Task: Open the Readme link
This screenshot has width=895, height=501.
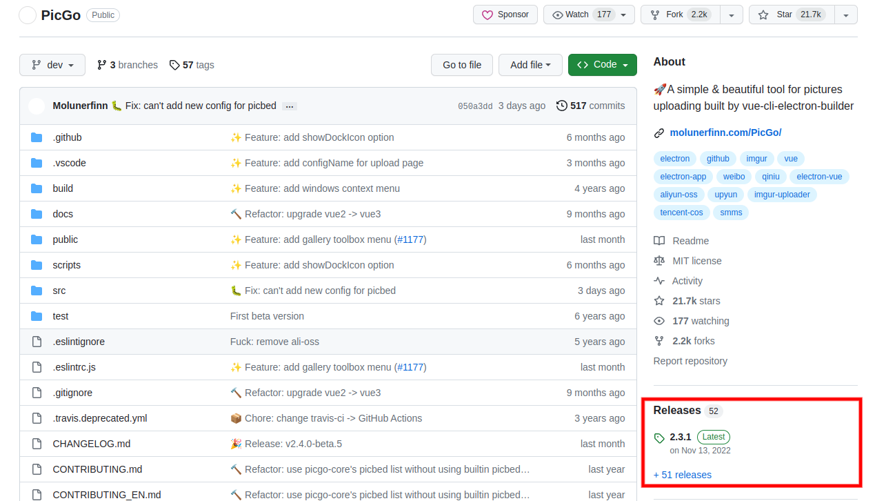Action: point(681,241)
